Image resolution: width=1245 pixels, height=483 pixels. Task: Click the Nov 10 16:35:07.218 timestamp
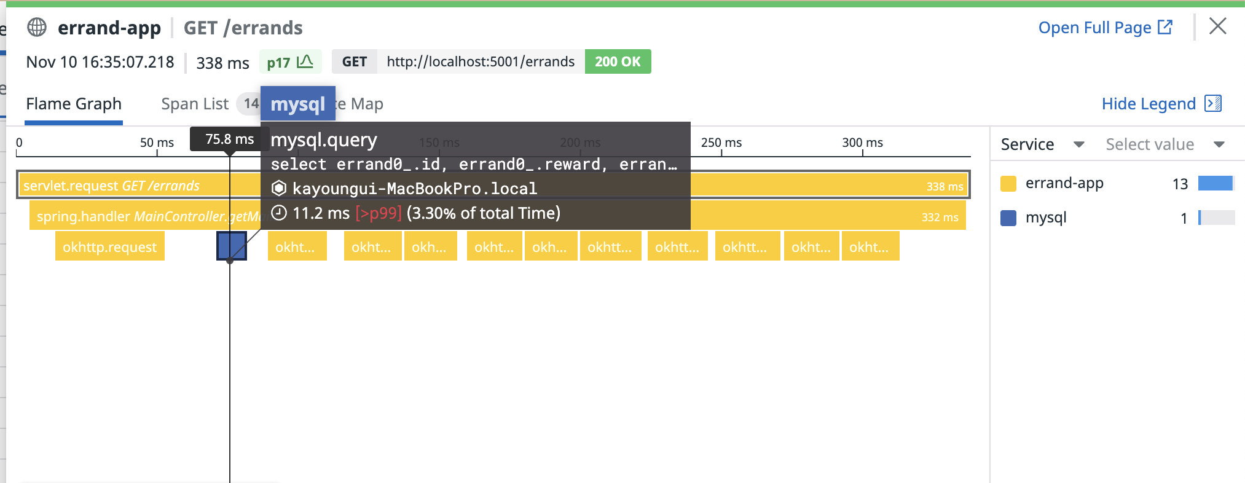click(x=100, y=62)
